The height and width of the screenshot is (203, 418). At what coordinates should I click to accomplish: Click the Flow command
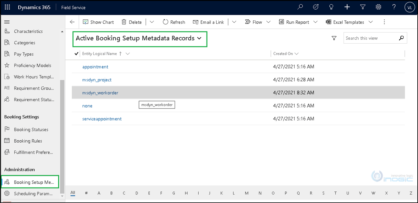(253, 22)
